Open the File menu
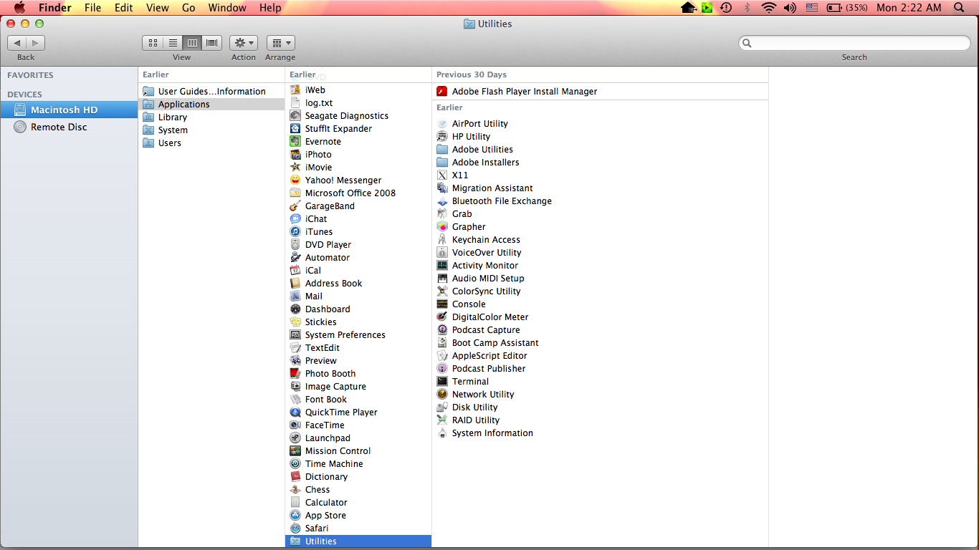This screenshot has height=550, width=979. pos(93,8)
